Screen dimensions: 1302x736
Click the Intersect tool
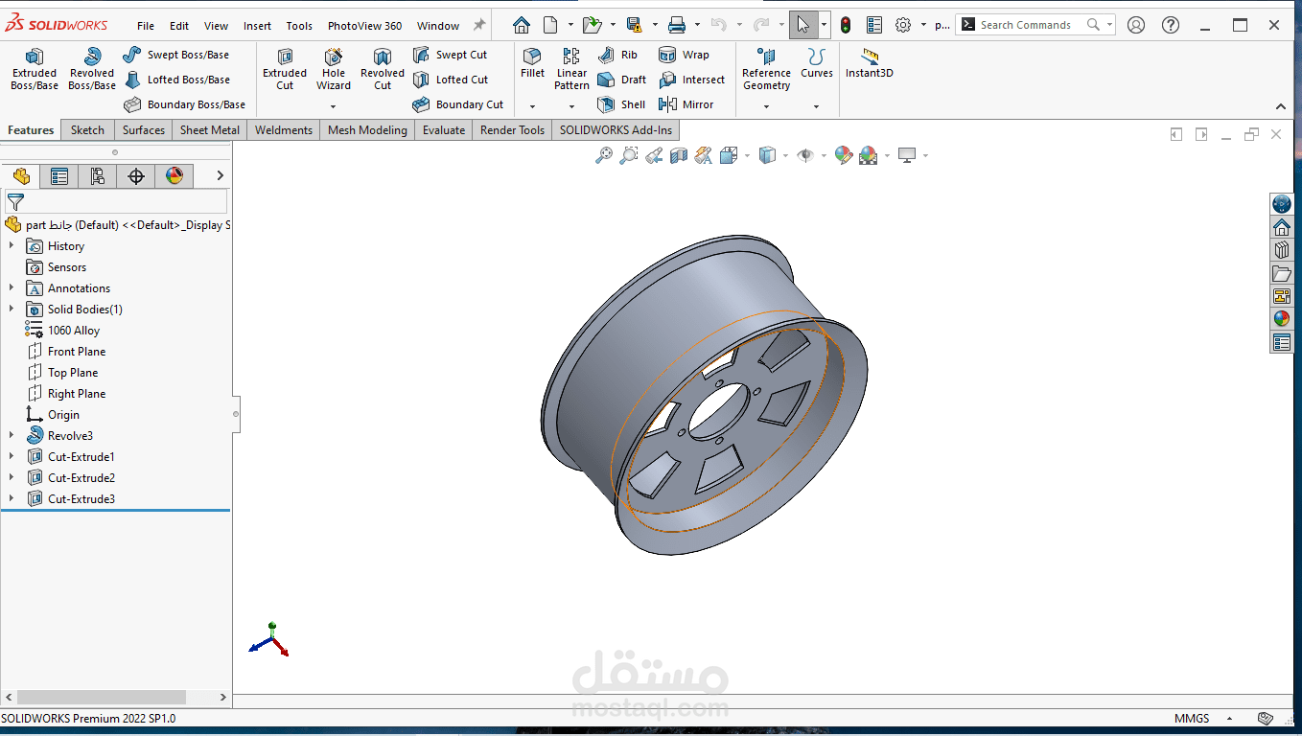click(692, 80)
